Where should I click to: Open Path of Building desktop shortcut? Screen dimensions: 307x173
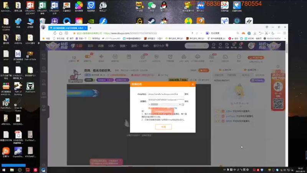[x=18, y=89]
